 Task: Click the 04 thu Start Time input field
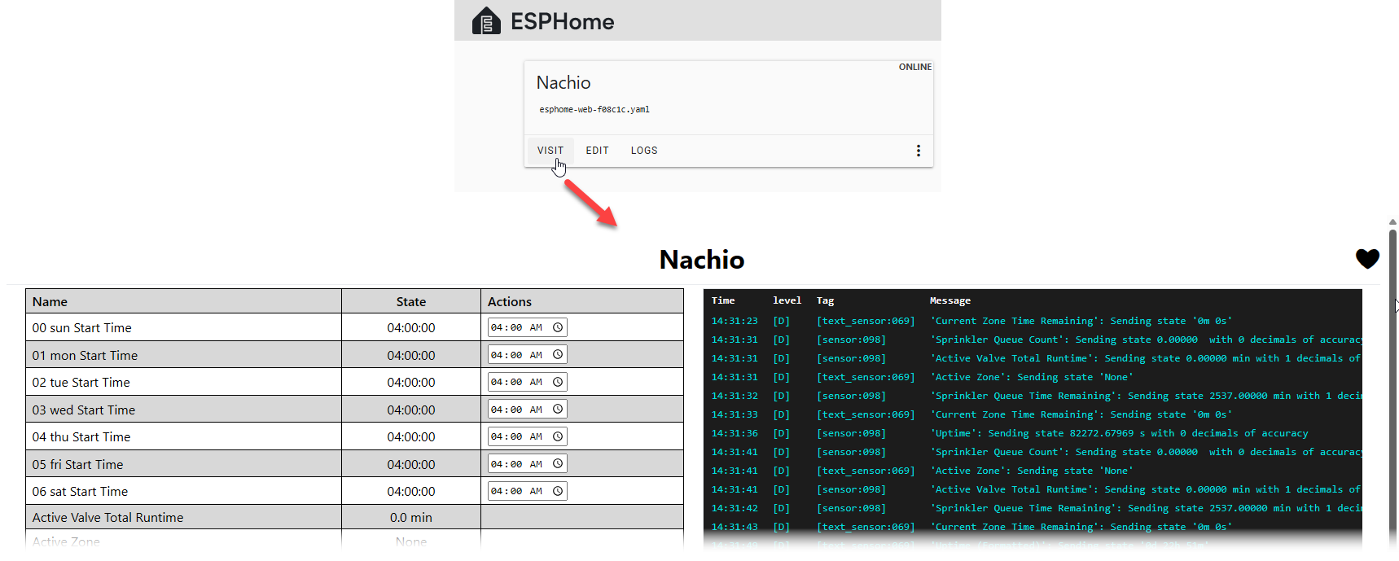528,436
